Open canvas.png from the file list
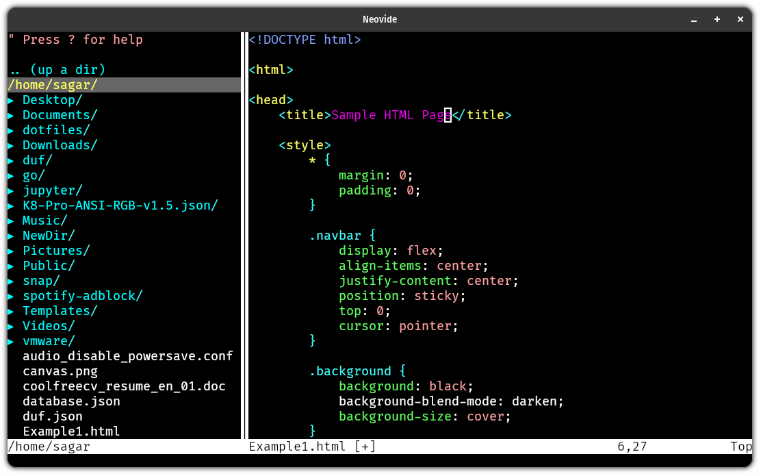The height and width of the screenshot is (476, 761). pos(60,371)
